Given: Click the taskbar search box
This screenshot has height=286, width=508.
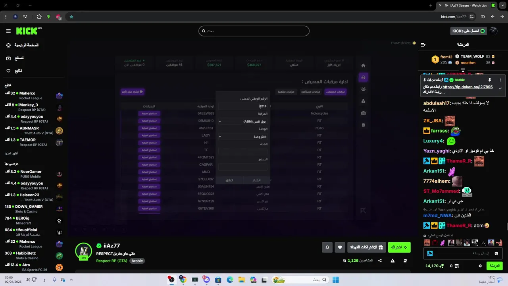Looking at the screenshot, I should 300,280.
